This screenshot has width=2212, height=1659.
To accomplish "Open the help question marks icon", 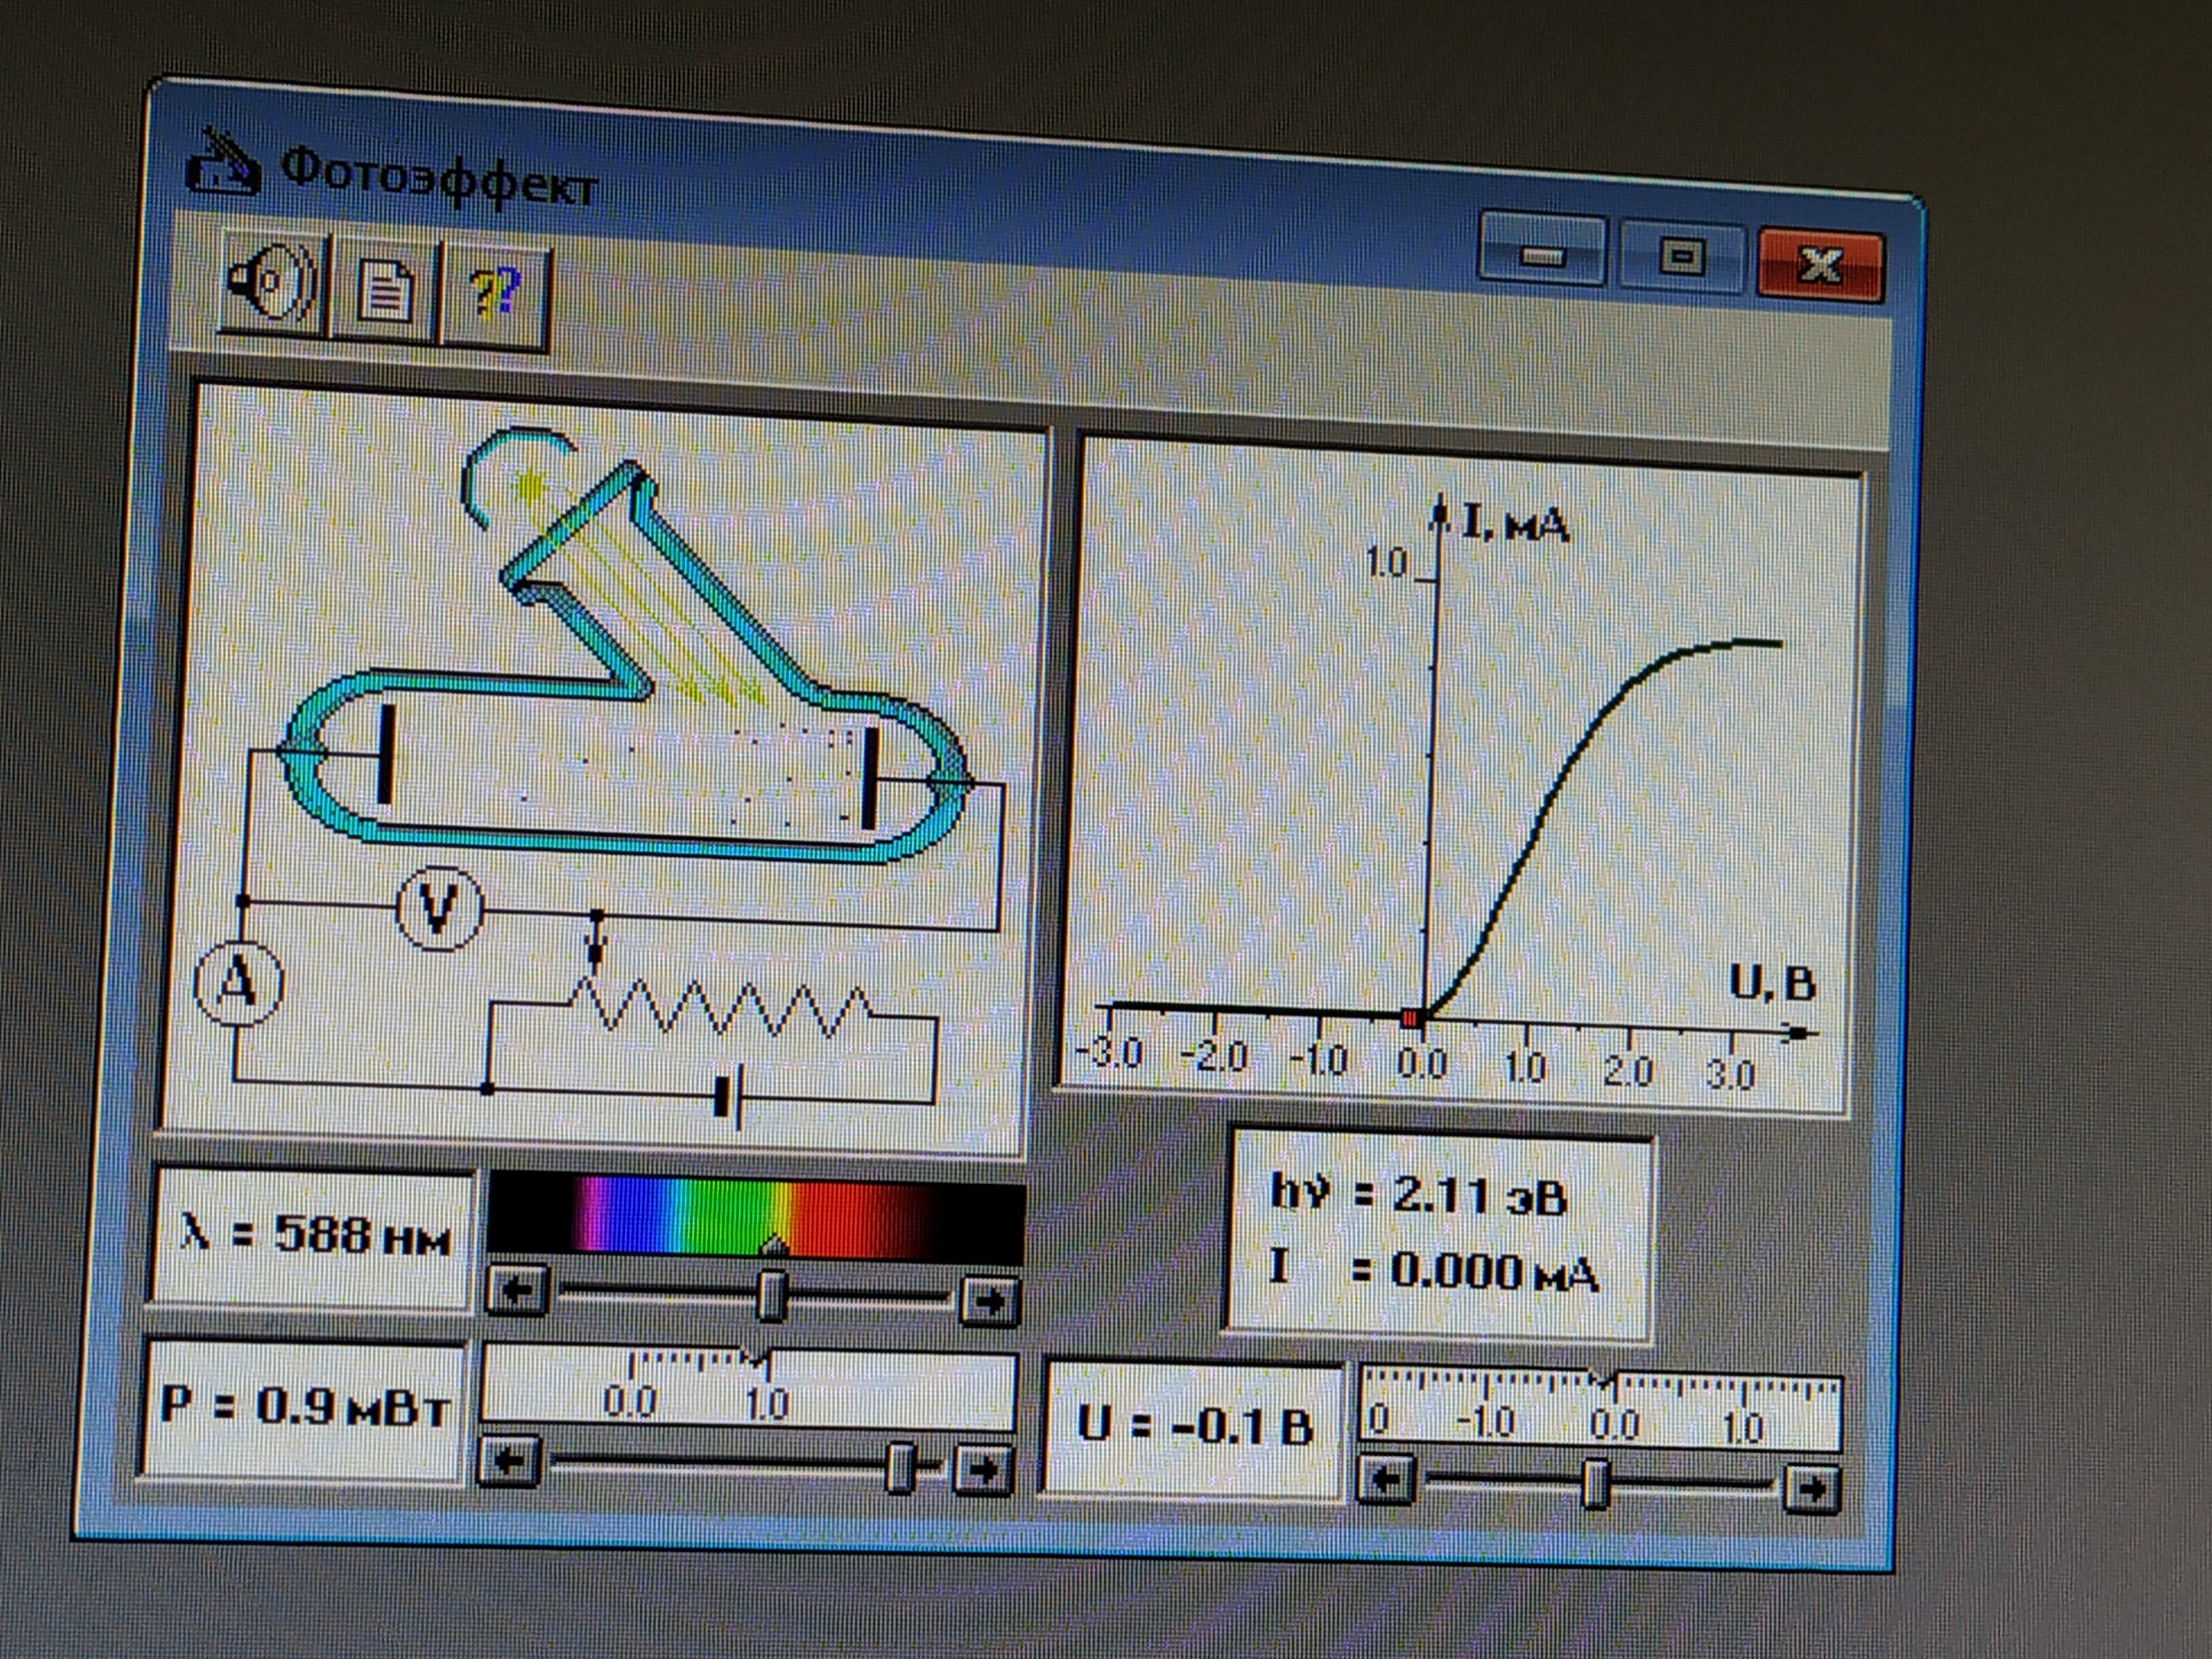I will pos(495,296).
